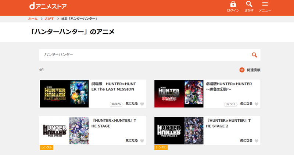Image resolution: width=294 pixels, height=155 pixels.
Task: Click the さがす breadcrumb link
Action: point(49,19)
